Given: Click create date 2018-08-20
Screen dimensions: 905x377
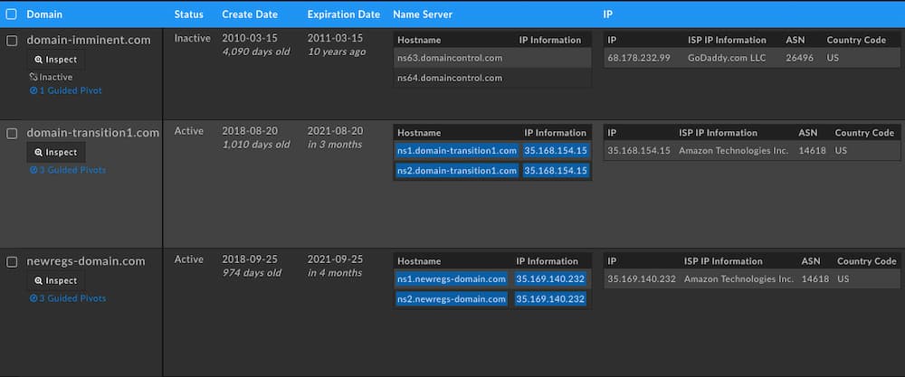Looking at the screenshot, I should [250, 131].
